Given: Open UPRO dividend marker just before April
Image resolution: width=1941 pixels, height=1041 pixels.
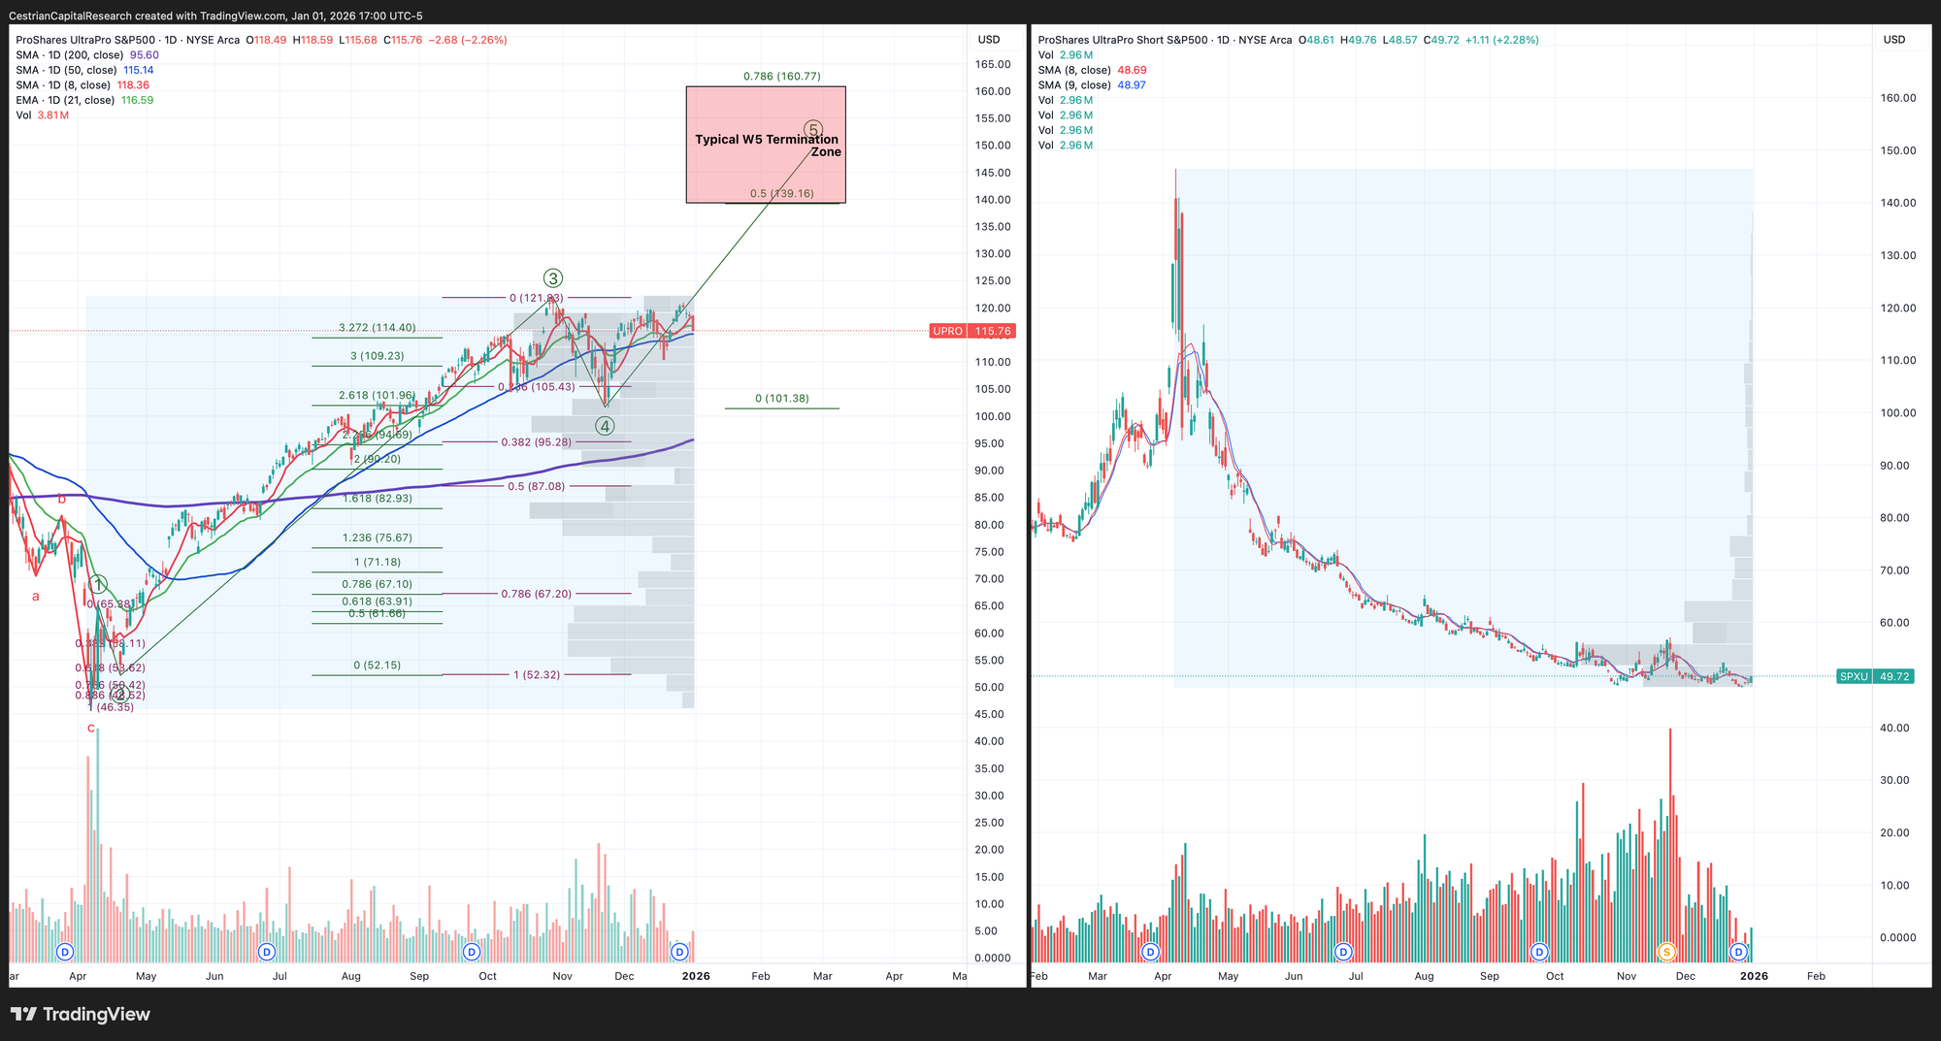Looking at the screenshot, I should tap(65, 951).
